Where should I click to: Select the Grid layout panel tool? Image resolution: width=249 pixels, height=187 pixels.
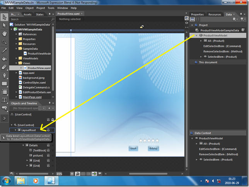tap(4, 92)
